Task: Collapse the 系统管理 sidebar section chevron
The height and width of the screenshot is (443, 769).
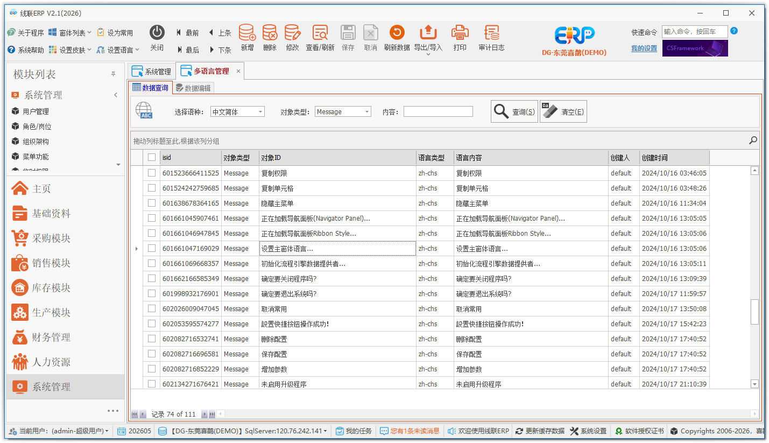Action: point(116,95)
